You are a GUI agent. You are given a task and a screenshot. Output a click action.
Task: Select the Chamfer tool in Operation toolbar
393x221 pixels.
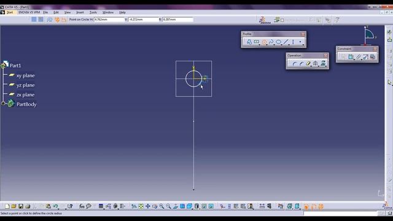[x=302, y=64]
